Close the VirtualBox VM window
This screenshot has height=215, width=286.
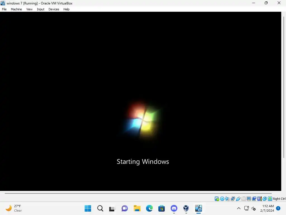tap(279, 3)
